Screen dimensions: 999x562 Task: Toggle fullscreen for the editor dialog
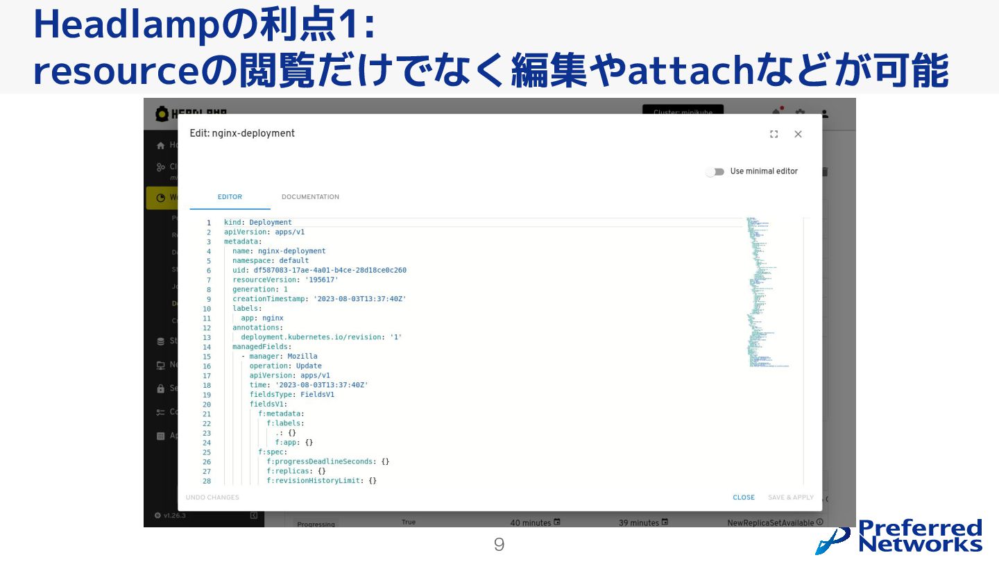click(x=774, y=135)
